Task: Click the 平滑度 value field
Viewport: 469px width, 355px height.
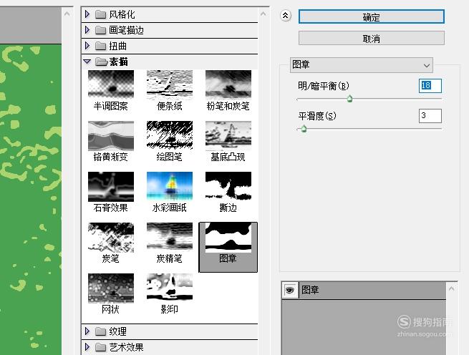Action: [430, 116]
